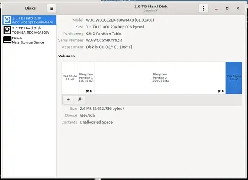Open the drive options three-dot menu
The image size is (248, 180).
(203, 8)
